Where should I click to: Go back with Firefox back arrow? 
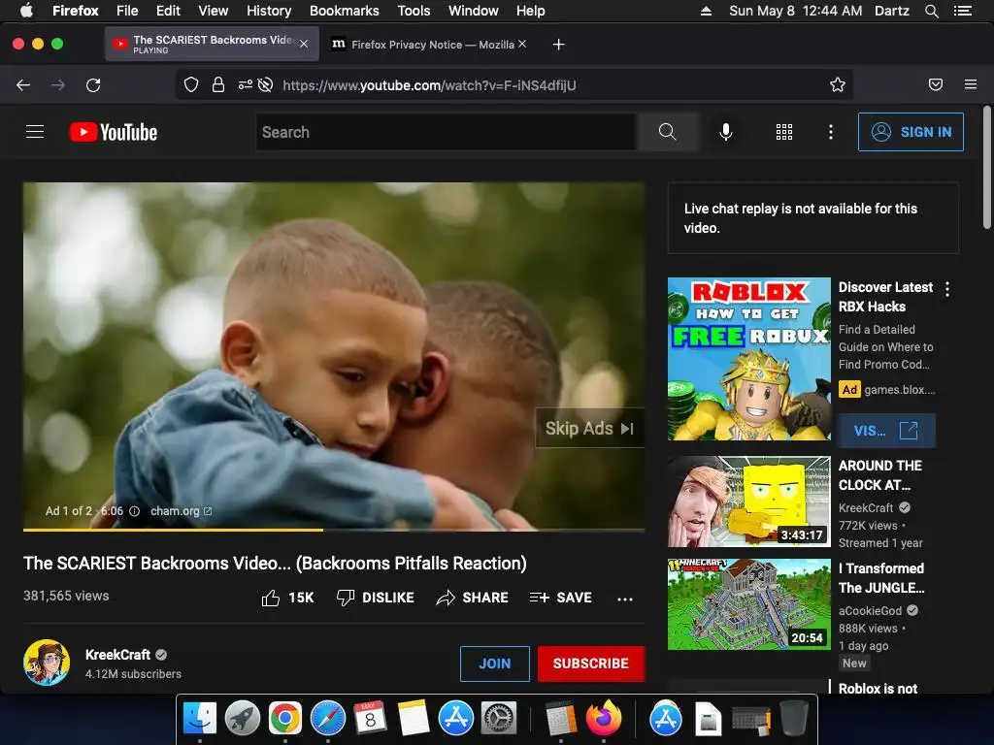[x=23, y=85]
